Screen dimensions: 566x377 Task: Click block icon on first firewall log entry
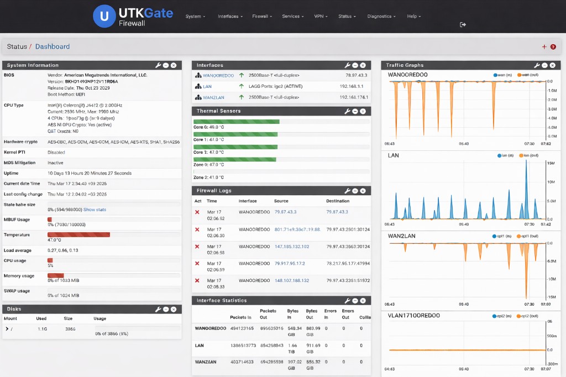(x=197, y=212)
